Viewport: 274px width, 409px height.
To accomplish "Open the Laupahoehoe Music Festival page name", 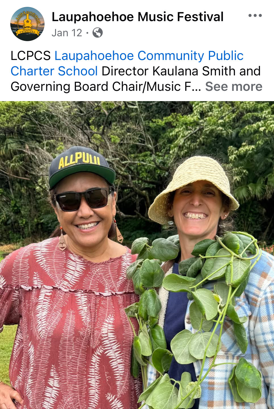I will pyautogui.click(x=138, y=17).
